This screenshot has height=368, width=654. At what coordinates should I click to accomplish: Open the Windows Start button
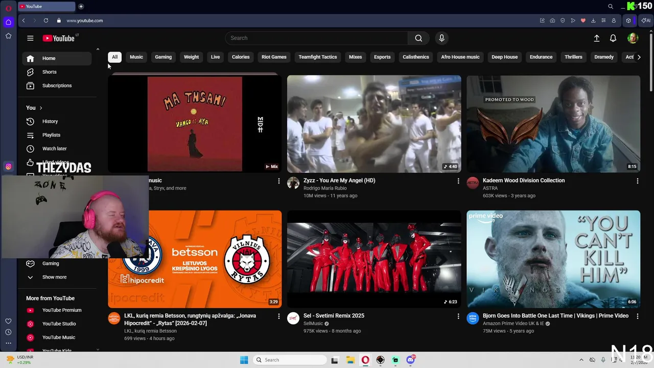pos(244,360)
